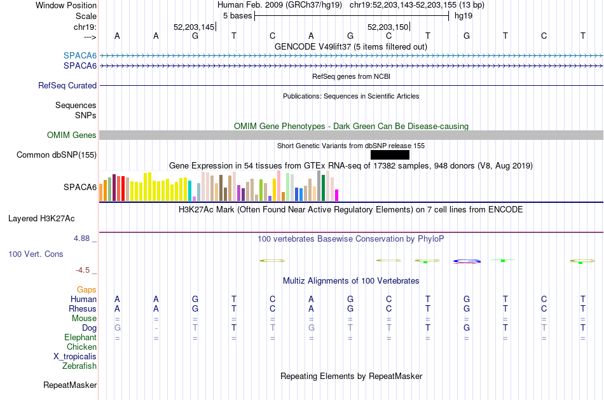The height and width of the screenshot is (400, 604).
Task: Open the Layered H3K27Ac track label
Action: click(x=41, y=219)
